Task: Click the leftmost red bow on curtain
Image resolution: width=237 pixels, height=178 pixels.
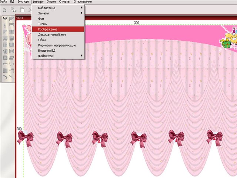Action: 25,138
